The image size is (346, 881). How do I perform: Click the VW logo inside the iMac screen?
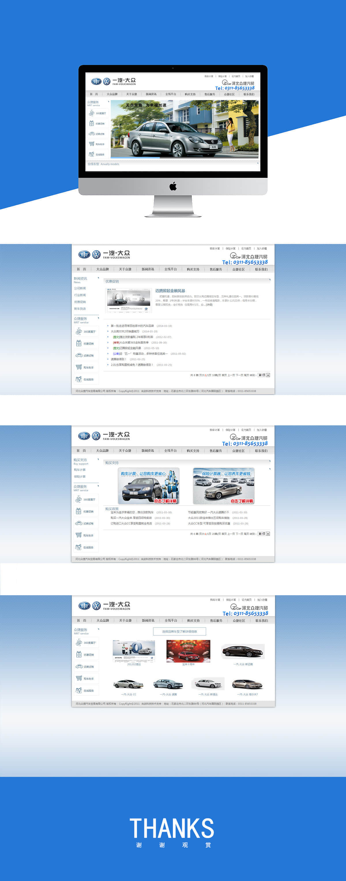(107, 81)
